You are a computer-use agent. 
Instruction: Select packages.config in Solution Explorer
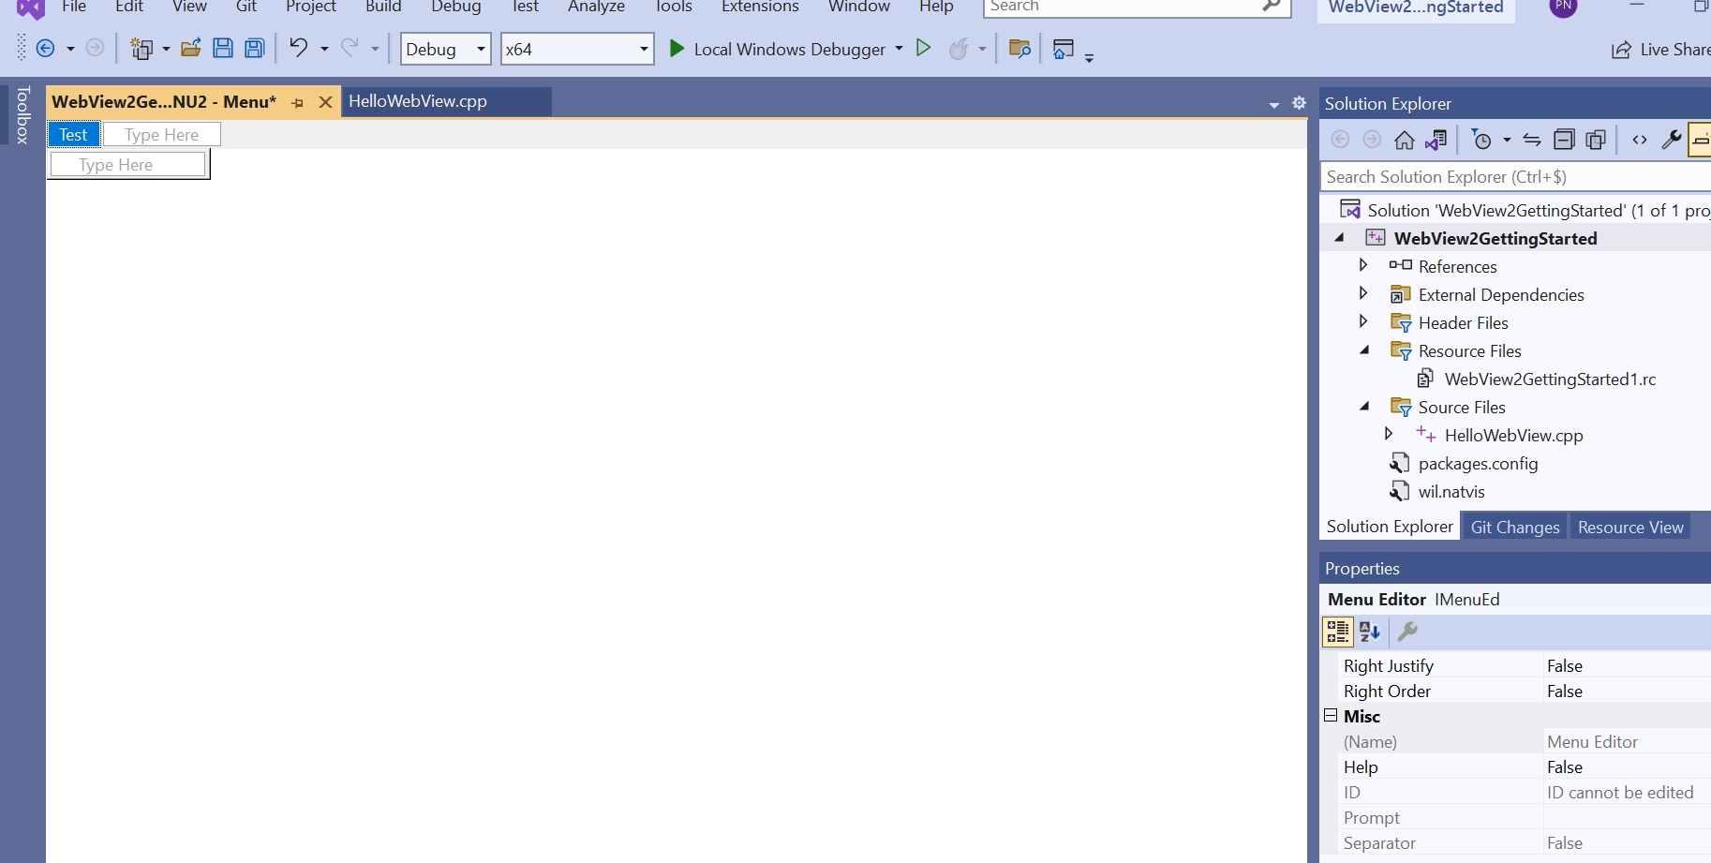1478,463
